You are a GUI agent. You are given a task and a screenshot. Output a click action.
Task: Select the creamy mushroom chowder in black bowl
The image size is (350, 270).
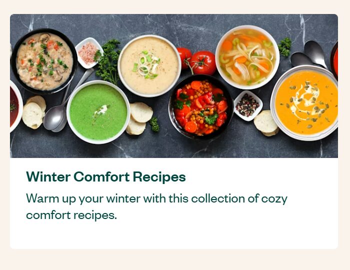coord(44,61)
